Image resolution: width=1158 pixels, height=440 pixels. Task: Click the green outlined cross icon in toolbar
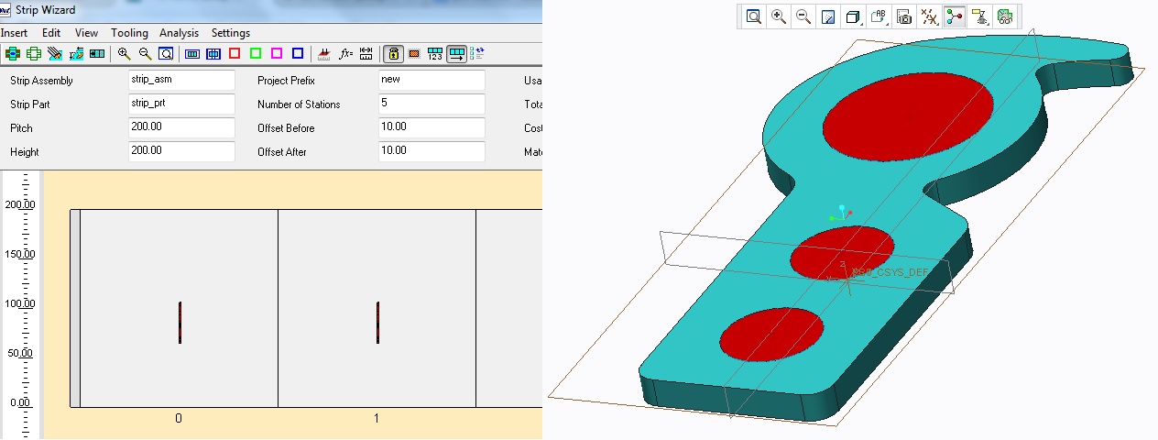pyautogui.click(x=34, y=53)
